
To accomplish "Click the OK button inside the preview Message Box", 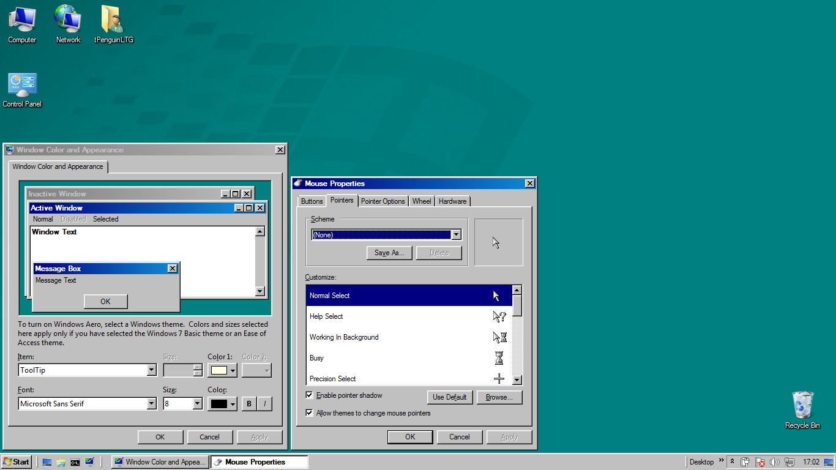I will [x=106, y=302].
